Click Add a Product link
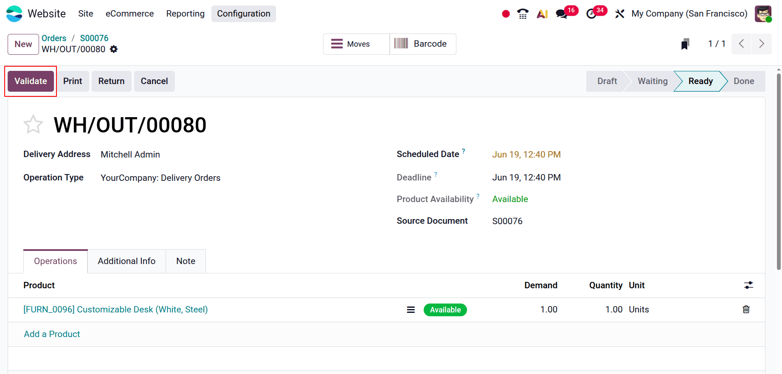The height and width of the screenshot is (374, 782). point(52,334)
